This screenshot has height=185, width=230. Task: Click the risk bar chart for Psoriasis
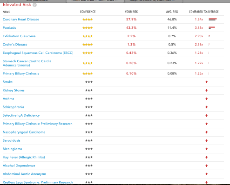(x=212, y=28)
